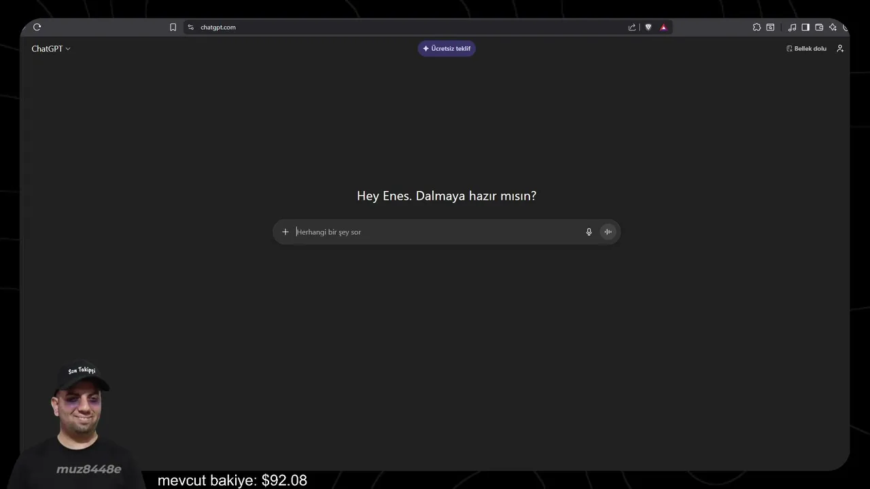Open the add-person profile icon
The image size is (870, 489).
click(x=840, y=49)
